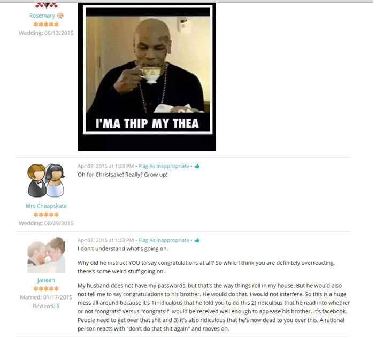The image size is (376, 338).
Task: Click the meme caption I'MA THIP MY THEA
Action: 147,123
